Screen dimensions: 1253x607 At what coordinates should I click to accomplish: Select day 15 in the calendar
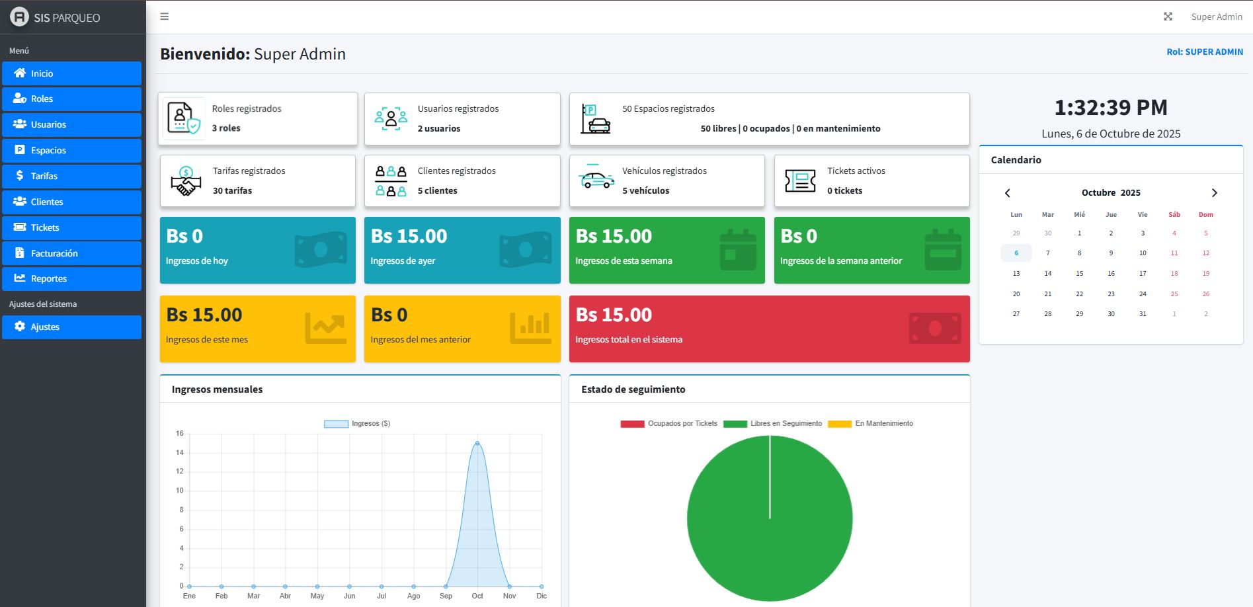[1079, 274]
